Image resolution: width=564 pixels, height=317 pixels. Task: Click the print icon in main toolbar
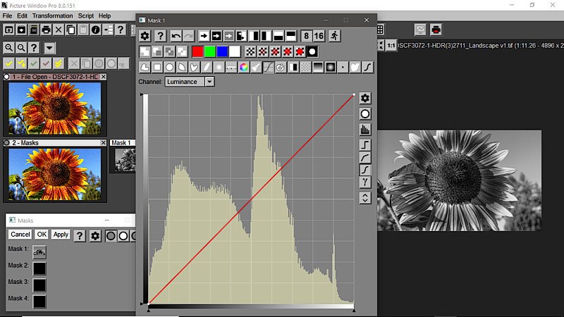(46, 30)
